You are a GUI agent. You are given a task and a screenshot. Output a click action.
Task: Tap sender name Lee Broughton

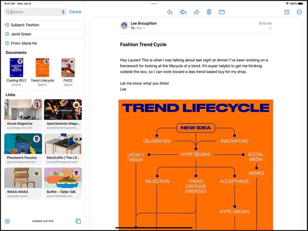[143, 23]
